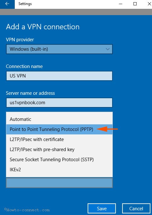Screen dimensions: 152x215
Task: Click the Connection name field with US VPN
Action: [x=59, y=76]
